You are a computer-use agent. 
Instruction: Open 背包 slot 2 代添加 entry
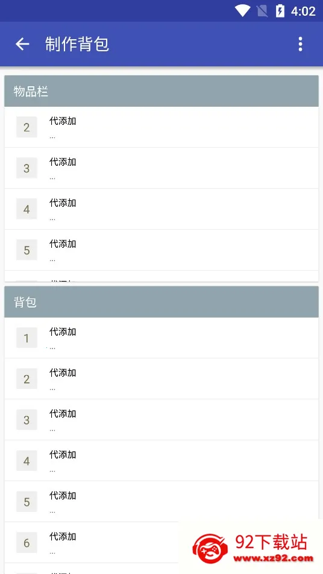tap(161, 379)
